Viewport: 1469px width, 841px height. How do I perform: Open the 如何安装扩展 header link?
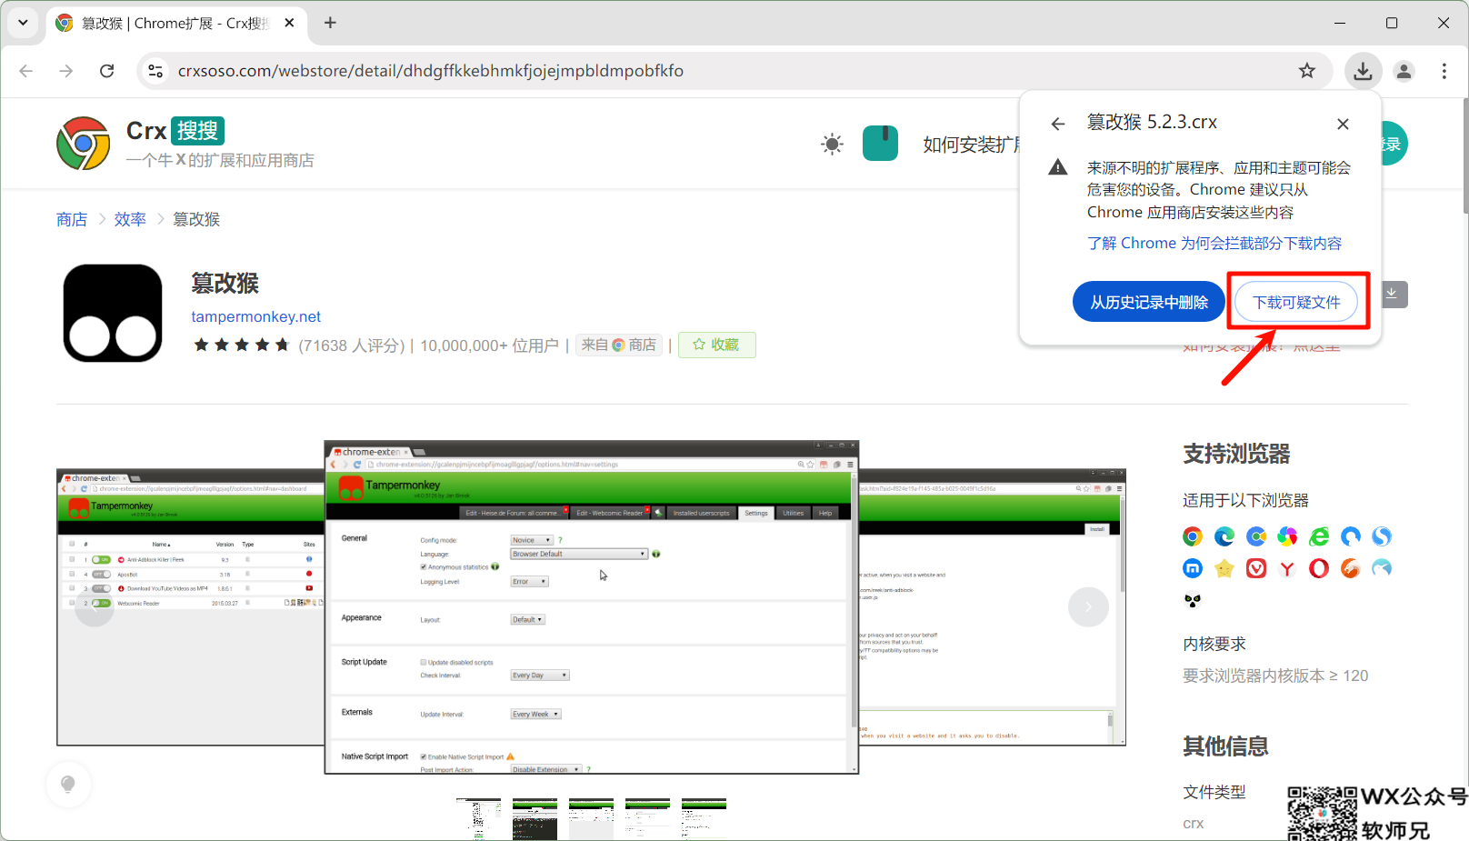(971, 145)
